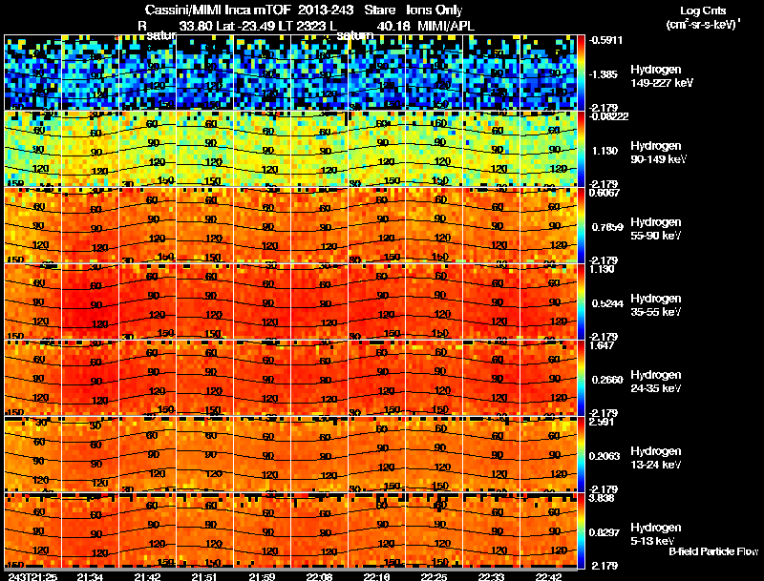The width and height of the screenshot is (764, 581).
Task: Click the "0.2660" colorbar value
Action: coord(607,380)
